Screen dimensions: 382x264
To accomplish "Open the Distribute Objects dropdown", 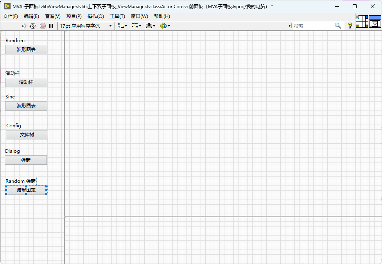I will [x=136, y=26].
